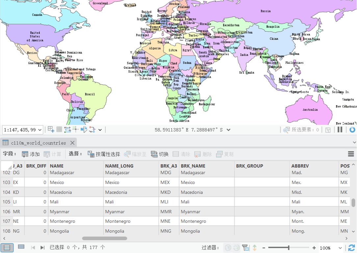357x253 pixels.
Task: Click the table horizontal scrollbar thumb
Action: 105,238
